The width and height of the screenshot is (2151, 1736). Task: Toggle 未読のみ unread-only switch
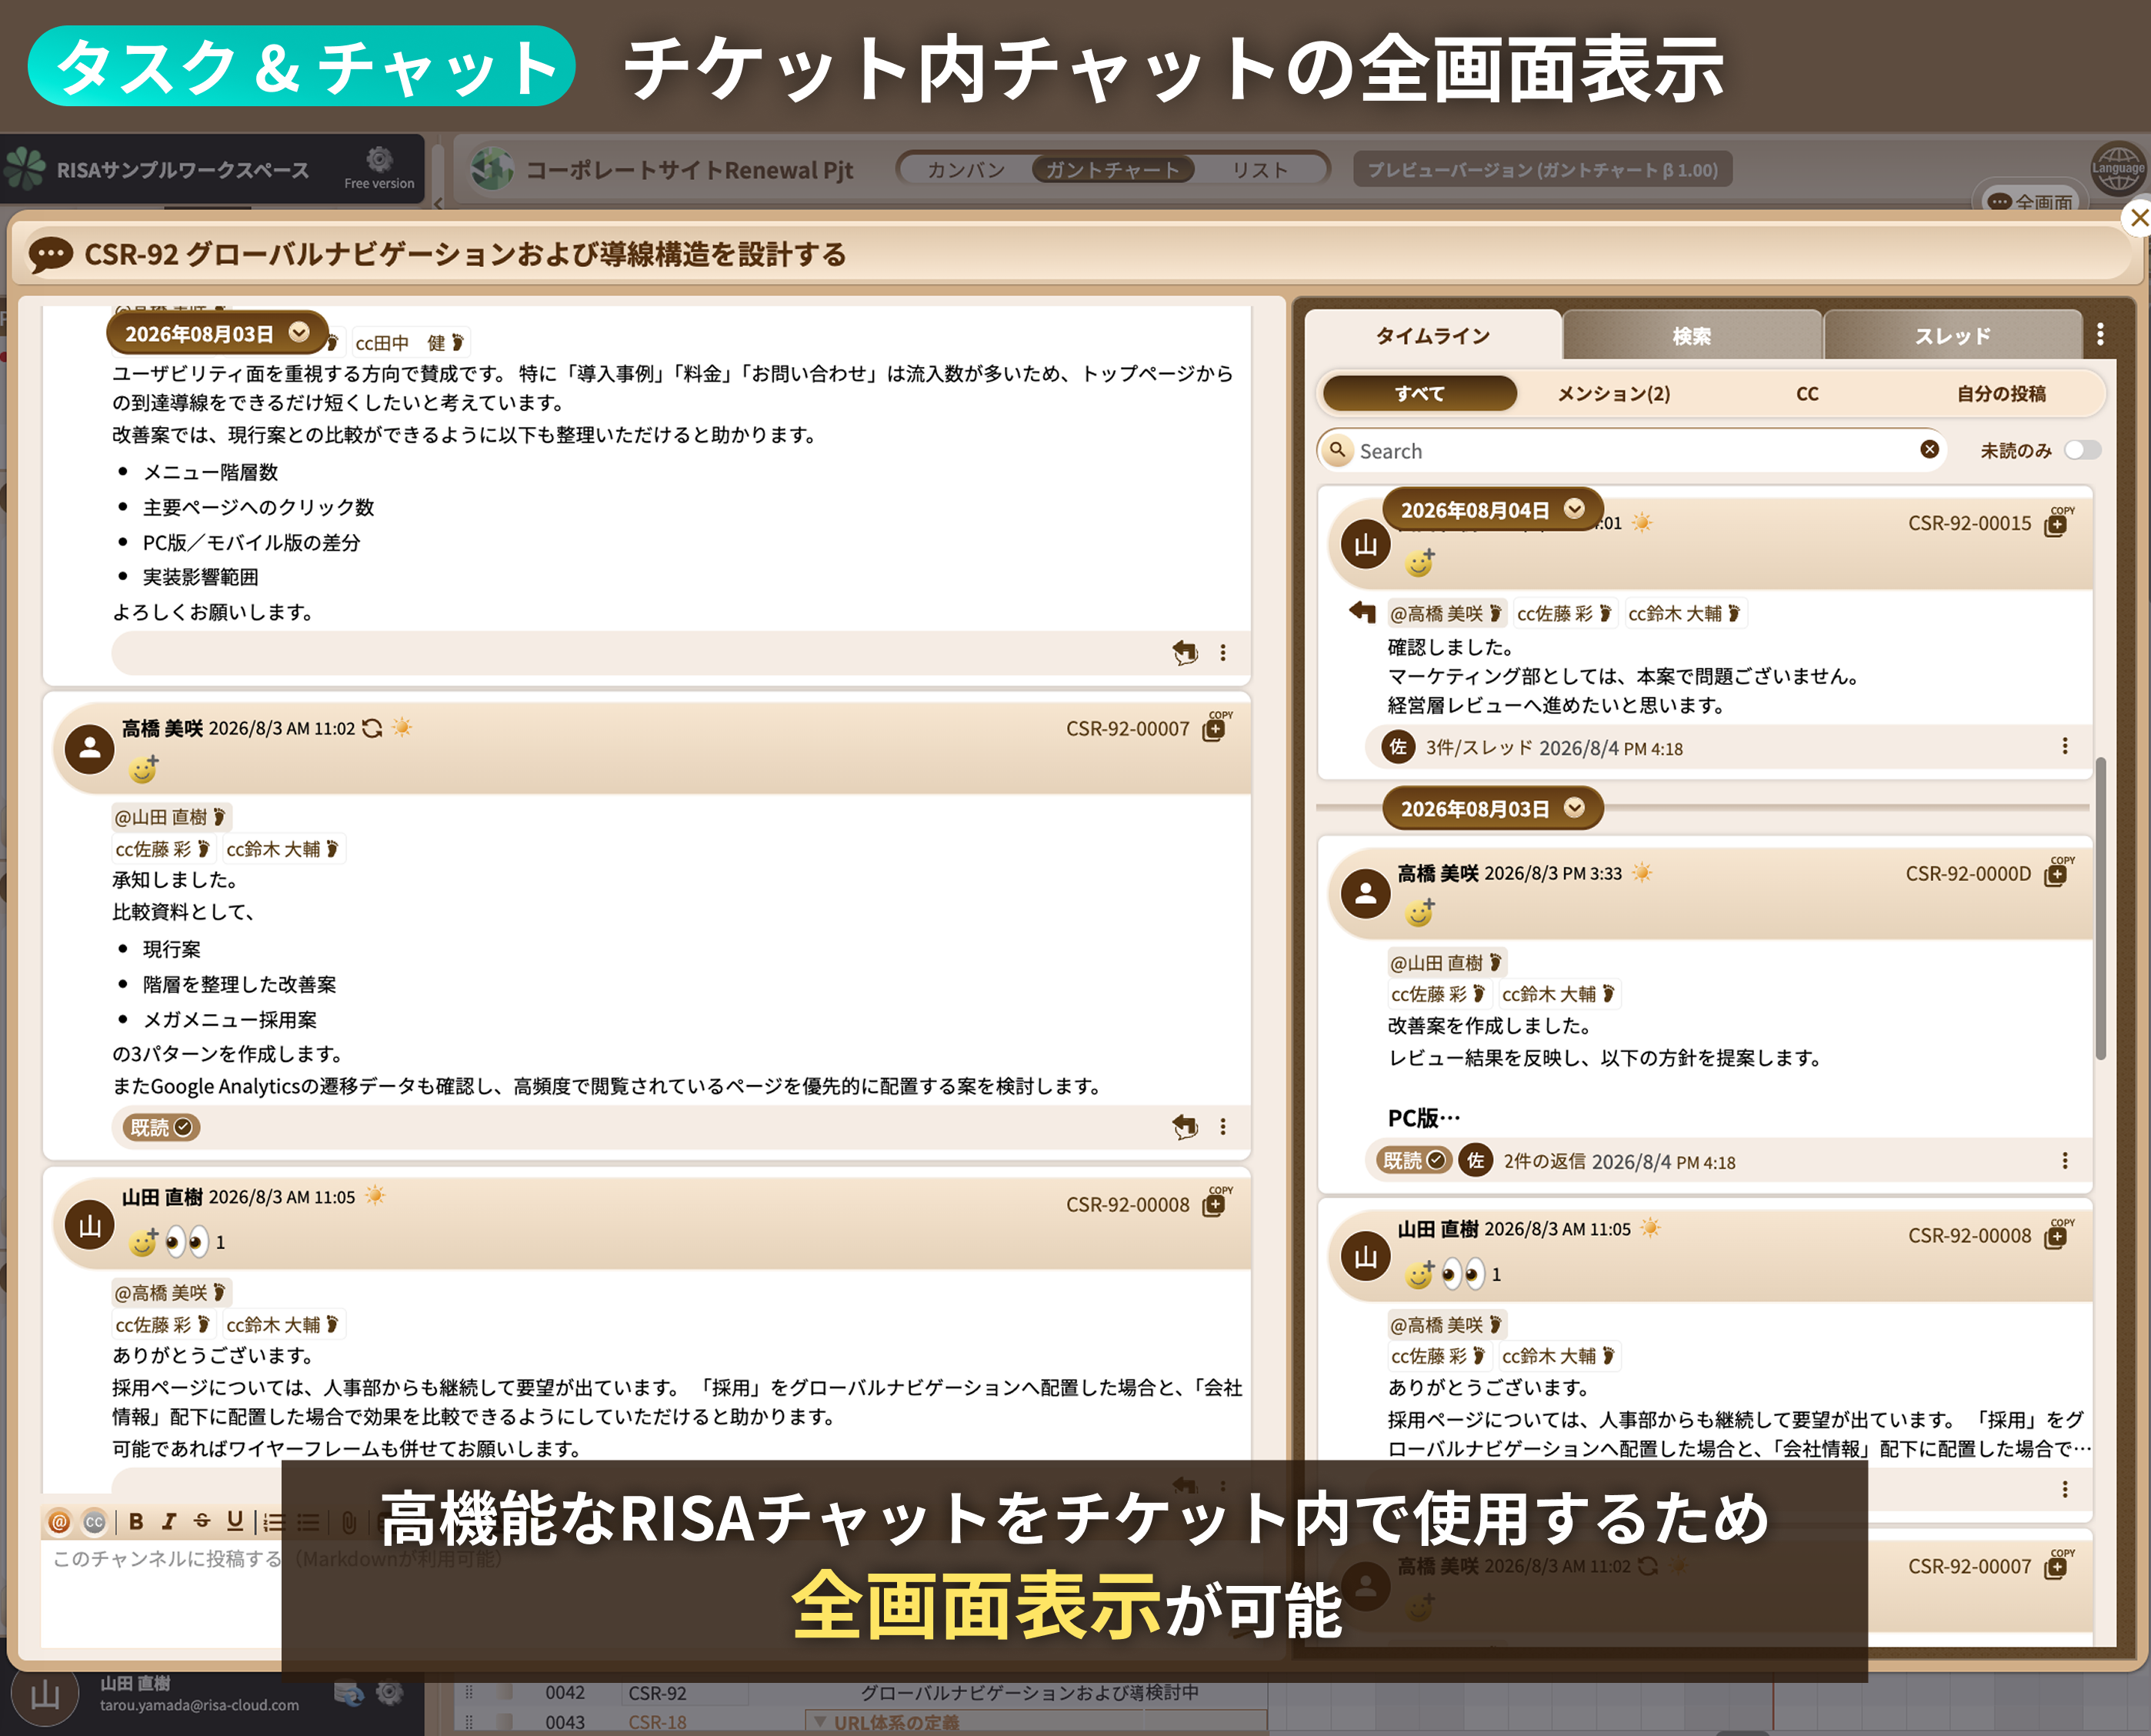[2082, 450]
